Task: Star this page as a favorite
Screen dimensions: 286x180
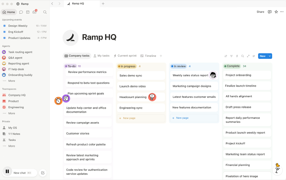Action: click(x=276, y=12)
